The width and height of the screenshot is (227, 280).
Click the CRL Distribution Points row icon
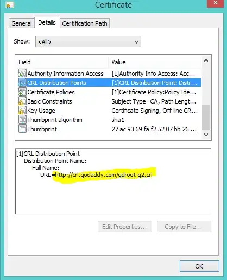pyautogui.click(x=22, y=83)
